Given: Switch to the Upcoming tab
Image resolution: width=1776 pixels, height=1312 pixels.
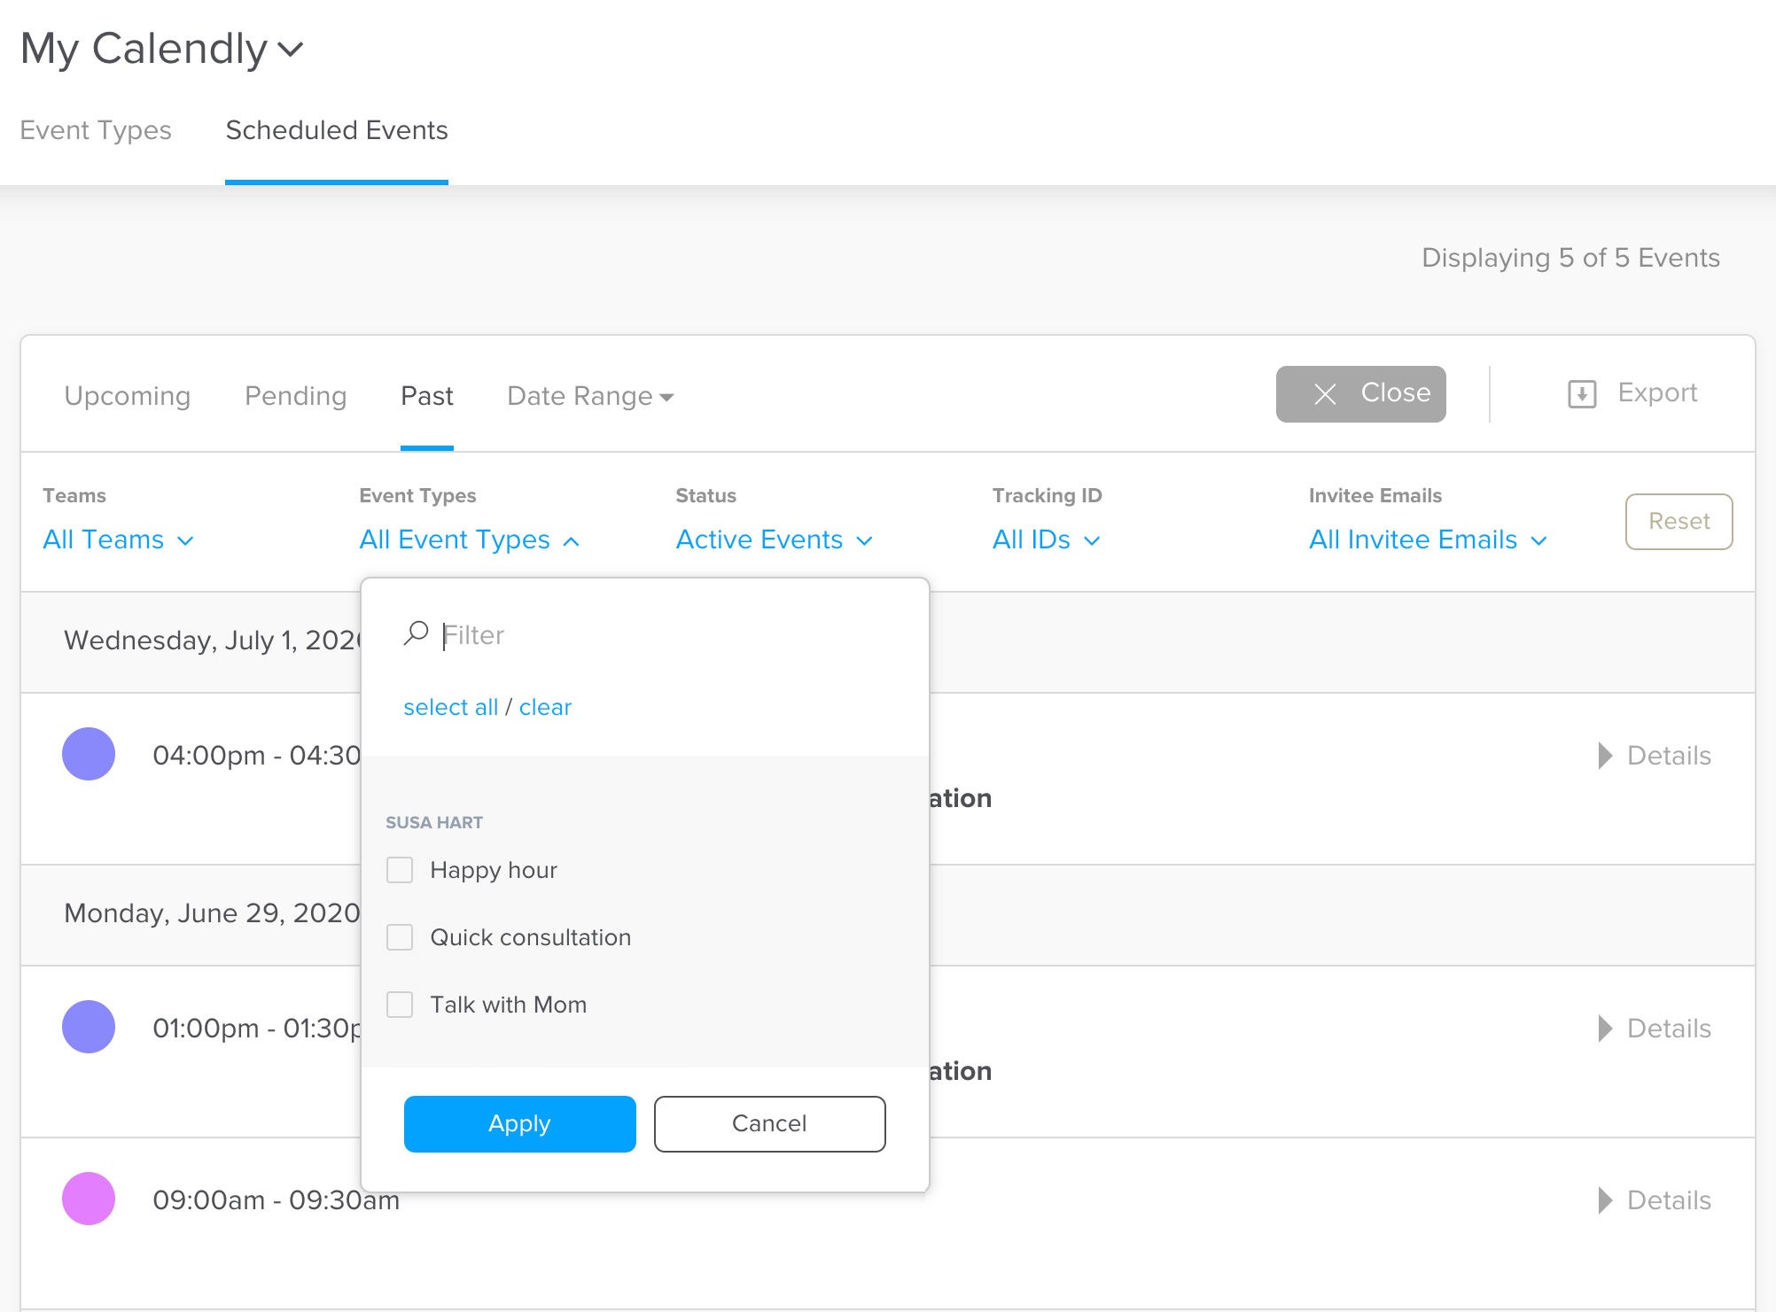Looking at the screenshot, I should point(128,396).
